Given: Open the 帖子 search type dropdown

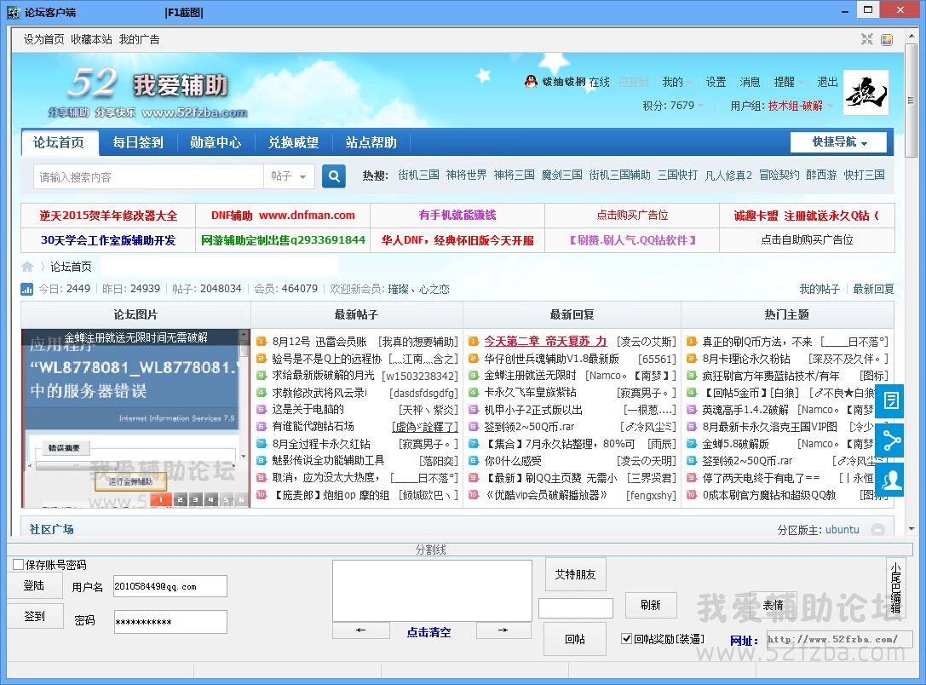Looking at the screenshot, I should (x=289, y=176).
